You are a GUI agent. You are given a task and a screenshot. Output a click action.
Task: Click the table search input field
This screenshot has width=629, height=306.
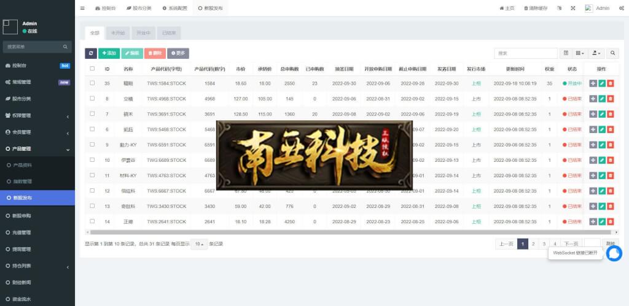[x=526, y=53]
